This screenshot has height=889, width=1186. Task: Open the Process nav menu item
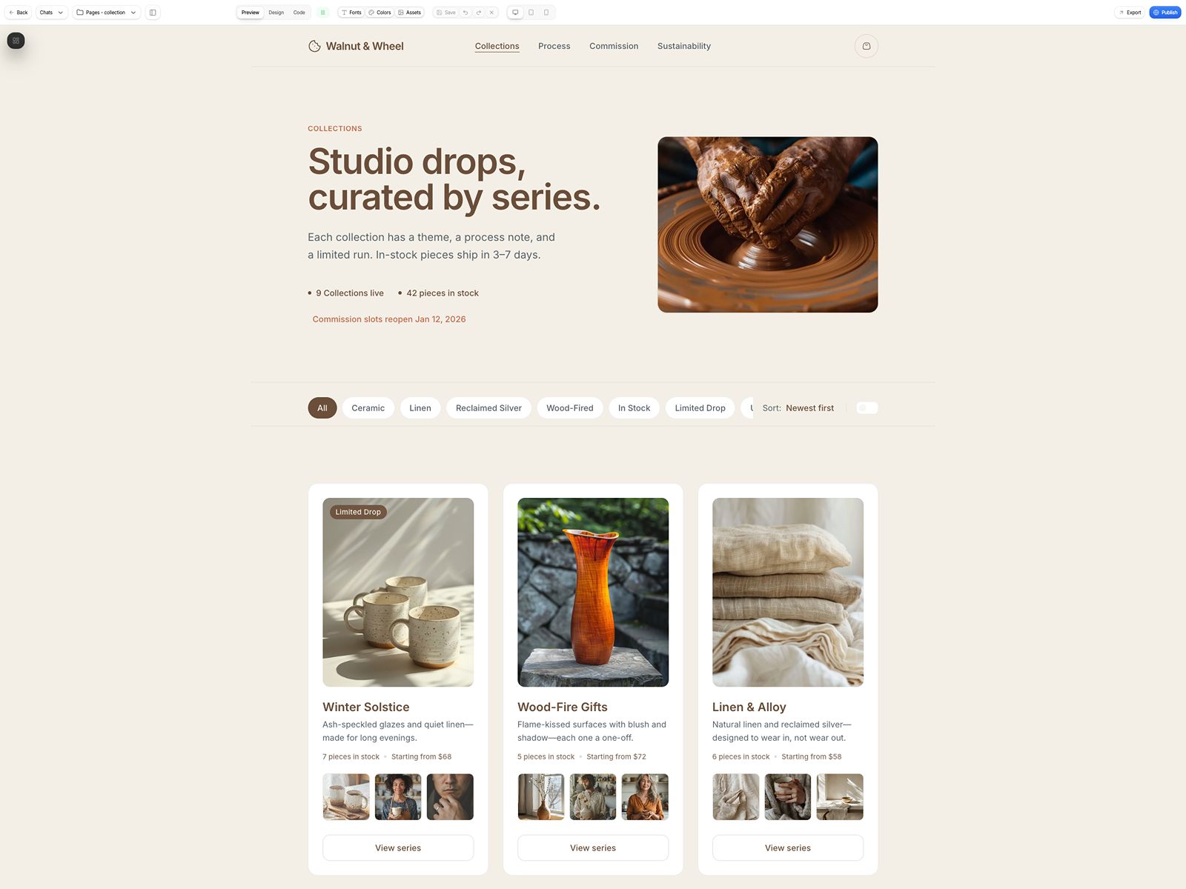(x=554, y=46)
